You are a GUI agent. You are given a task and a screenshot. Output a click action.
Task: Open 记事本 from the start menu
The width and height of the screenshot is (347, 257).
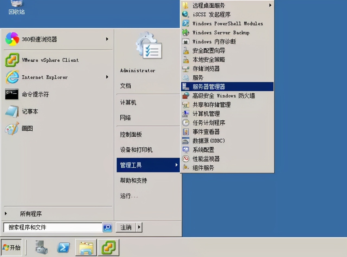30,111
